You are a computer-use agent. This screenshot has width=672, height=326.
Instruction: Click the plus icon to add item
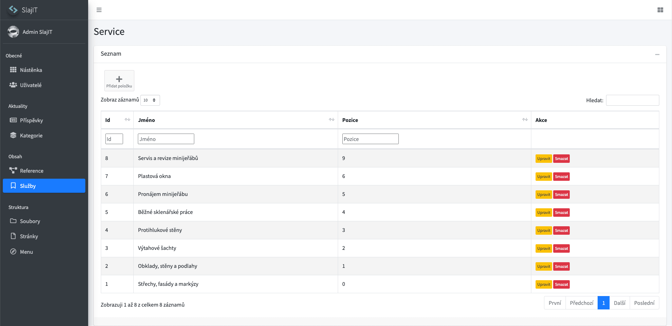[119, 79]
